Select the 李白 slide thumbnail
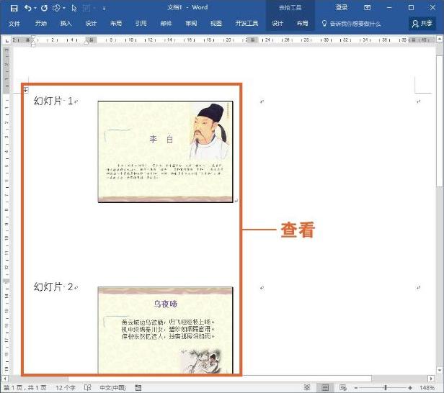Image resolution: width=444 pixels, height=393 pixels. point(165,152)
